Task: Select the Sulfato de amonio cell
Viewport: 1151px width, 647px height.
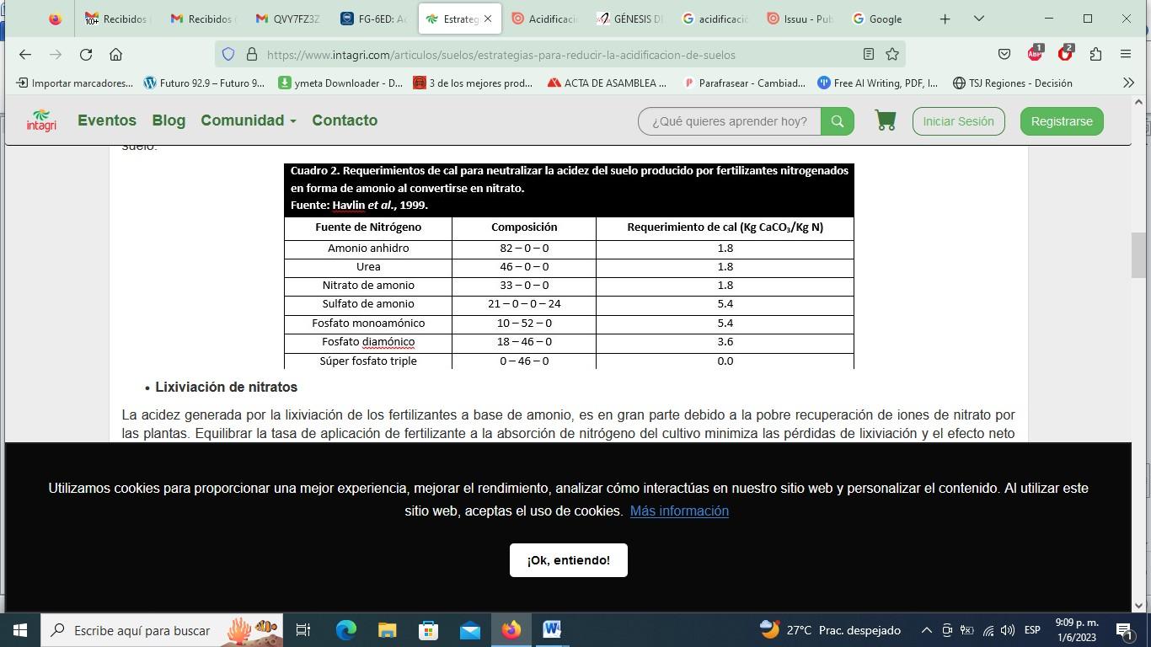Action: tap(368, 304)
